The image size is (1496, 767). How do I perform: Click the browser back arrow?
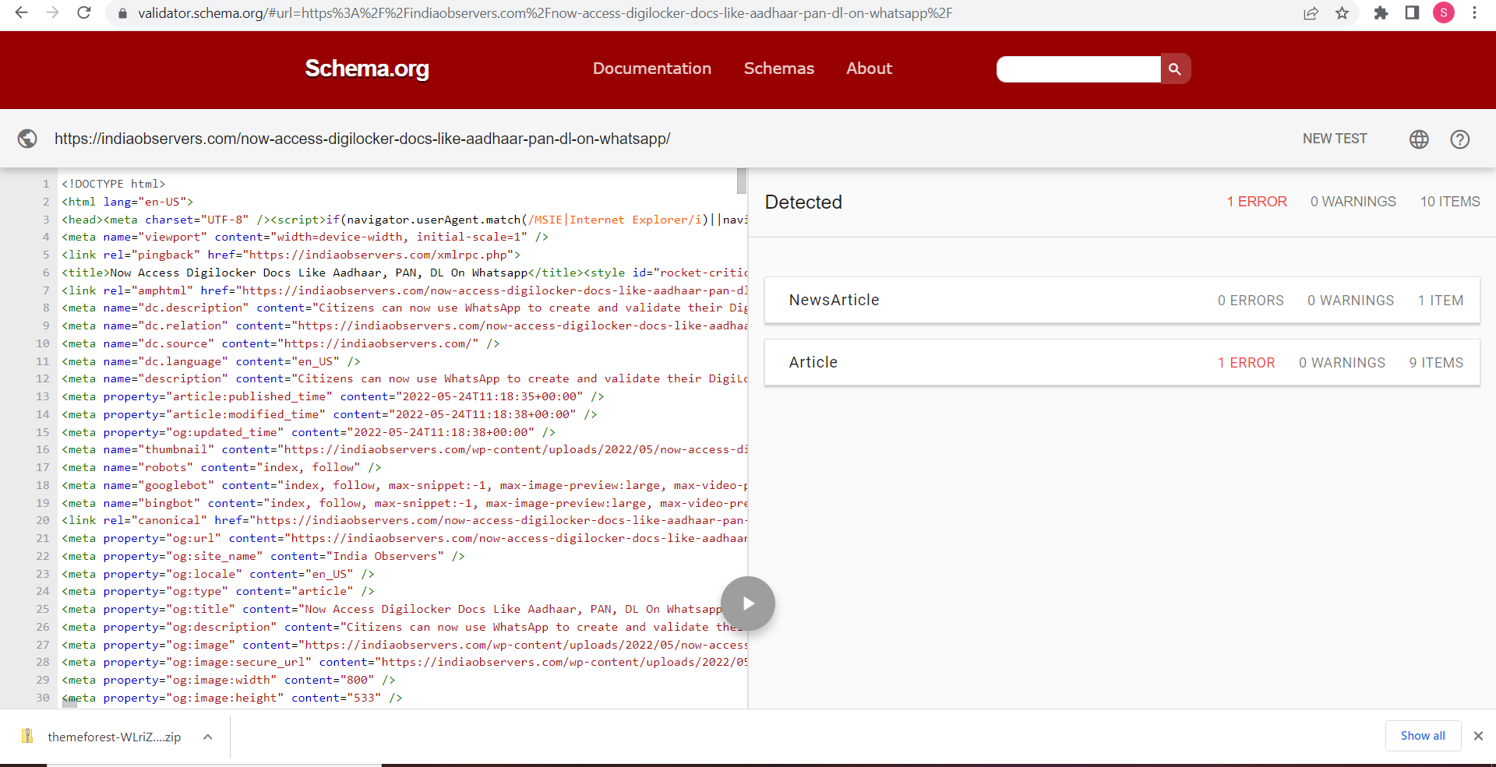point(22,12)
